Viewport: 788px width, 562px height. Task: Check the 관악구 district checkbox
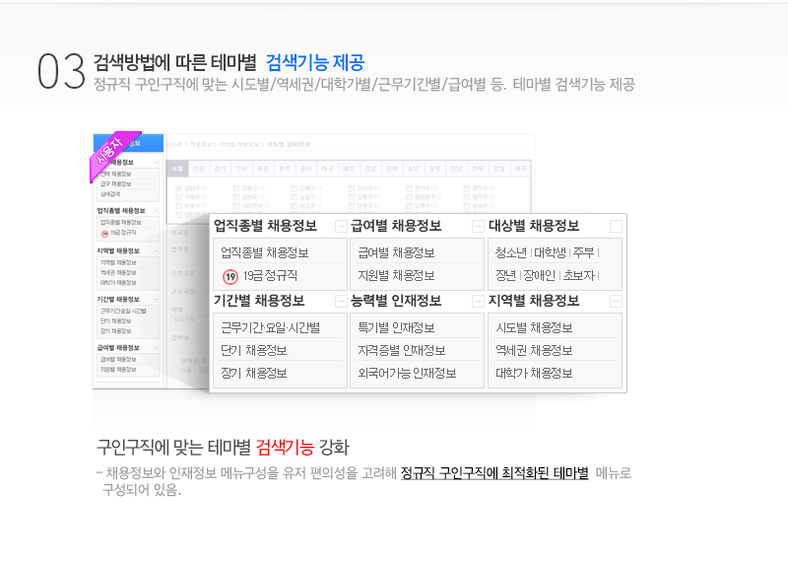pyautogui.click(x=409, y=188)
